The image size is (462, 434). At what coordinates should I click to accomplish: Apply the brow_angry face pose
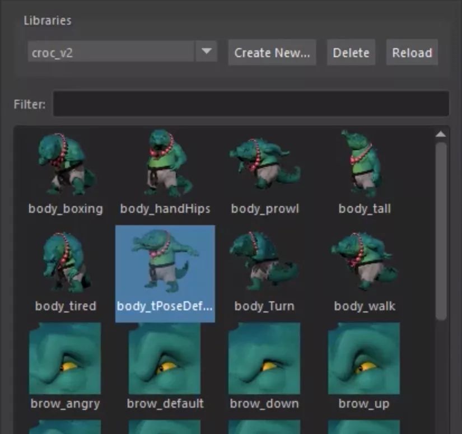click(x=66, y=358)
